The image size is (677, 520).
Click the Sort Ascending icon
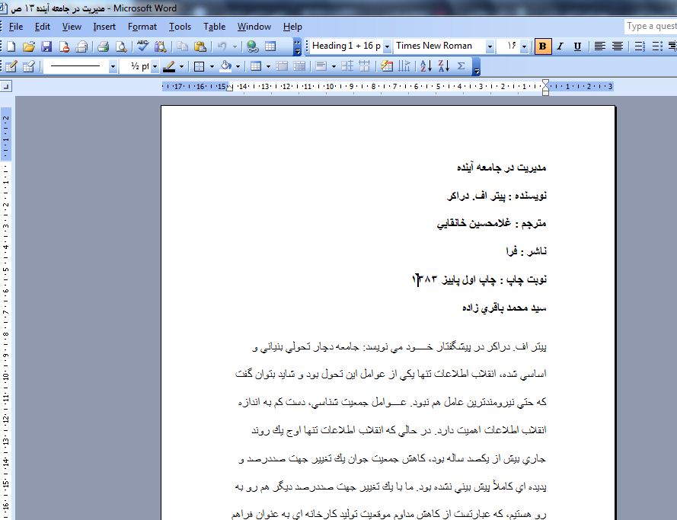click(426, 66)
